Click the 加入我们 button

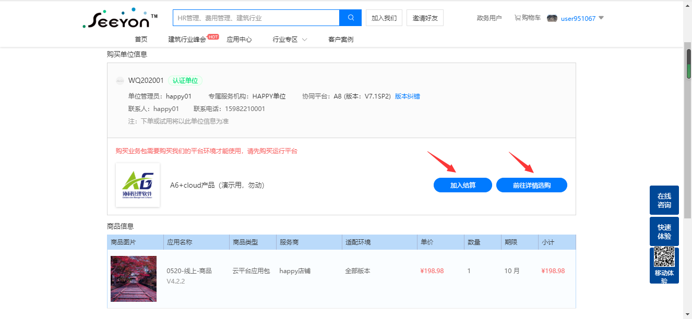coord(384,18)
